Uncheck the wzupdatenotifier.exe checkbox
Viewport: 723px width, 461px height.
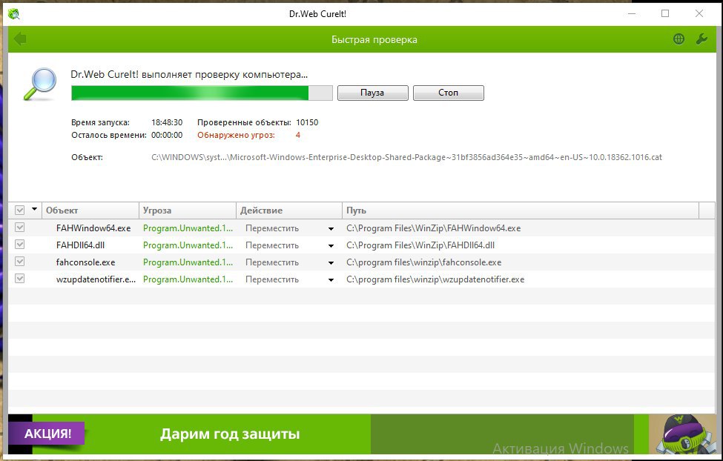(19, 279)
